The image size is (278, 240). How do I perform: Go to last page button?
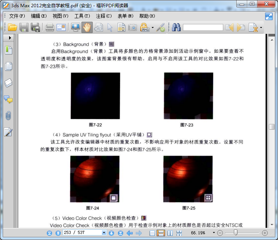click(121, 233)
